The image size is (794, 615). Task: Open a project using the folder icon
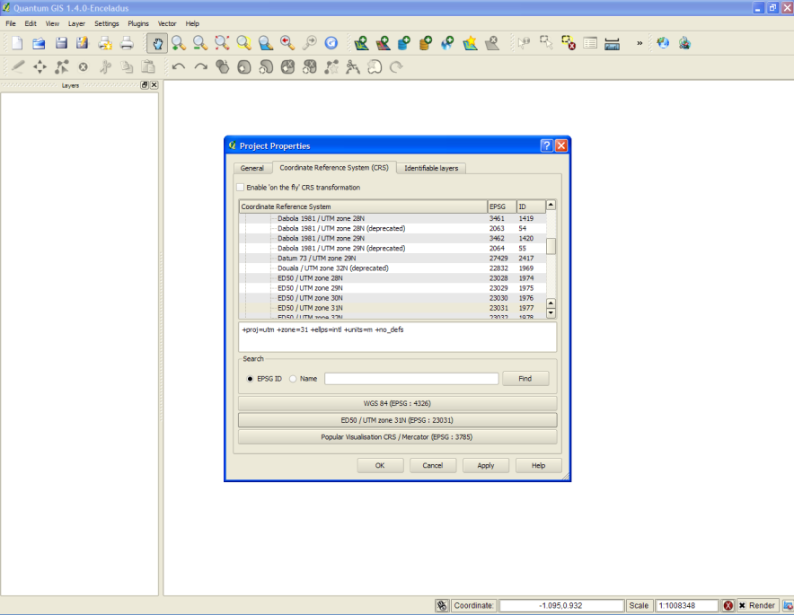tap(39, 43)
